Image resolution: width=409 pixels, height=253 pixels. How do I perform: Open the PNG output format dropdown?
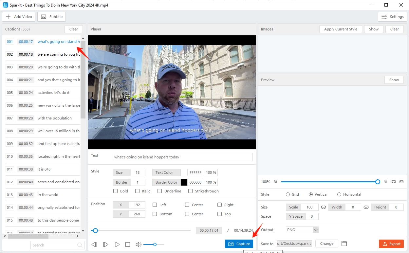(302, 229)
